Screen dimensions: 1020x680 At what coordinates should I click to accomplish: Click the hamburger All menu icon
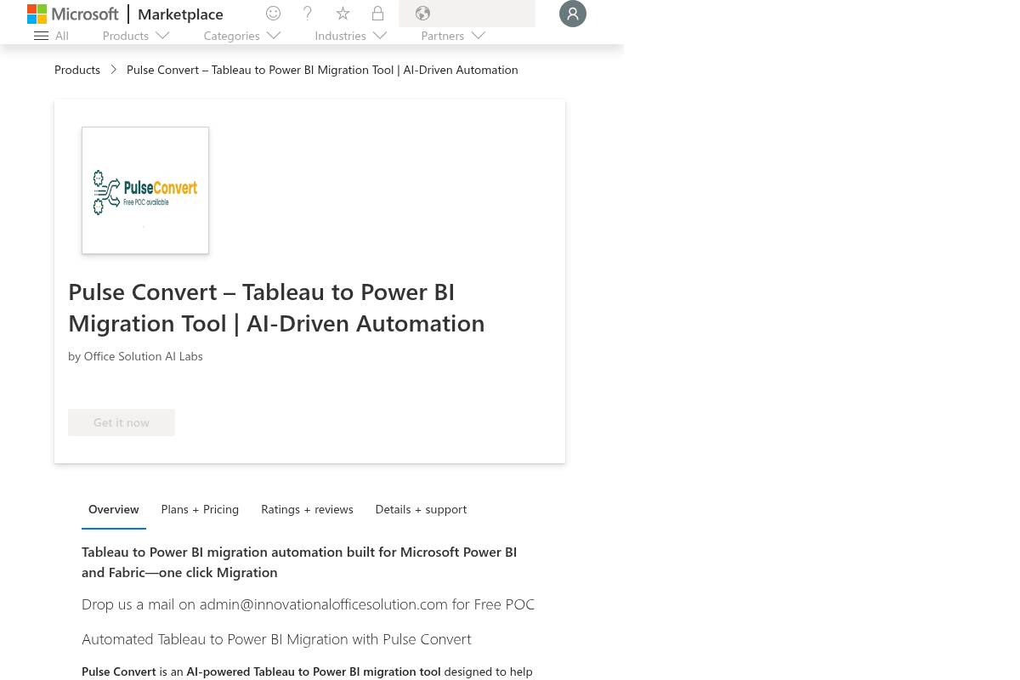pos(41,36)
